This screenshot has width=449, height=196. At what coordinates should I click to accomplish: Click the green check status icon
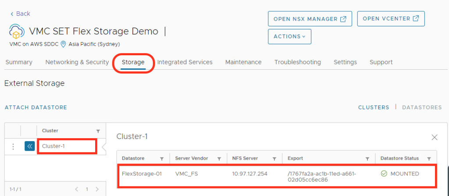point(384,174)
